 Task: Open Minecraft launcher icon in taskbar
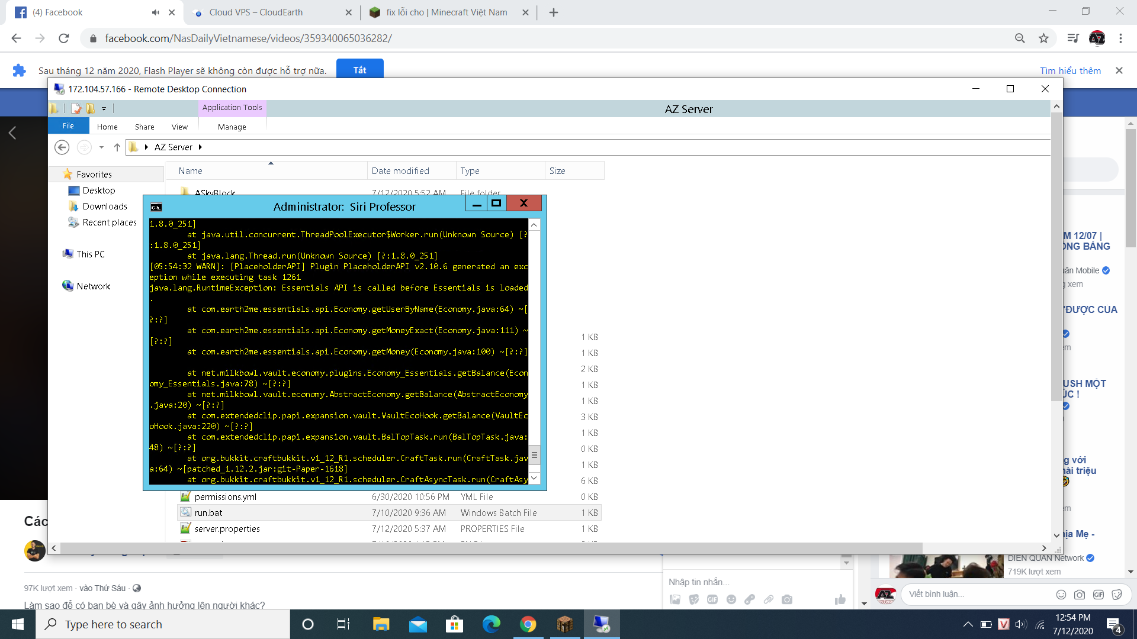[x=564, y=624]
